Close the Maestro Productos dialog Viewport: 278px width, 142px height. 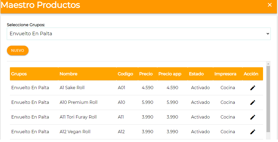[x=270, y=5]
